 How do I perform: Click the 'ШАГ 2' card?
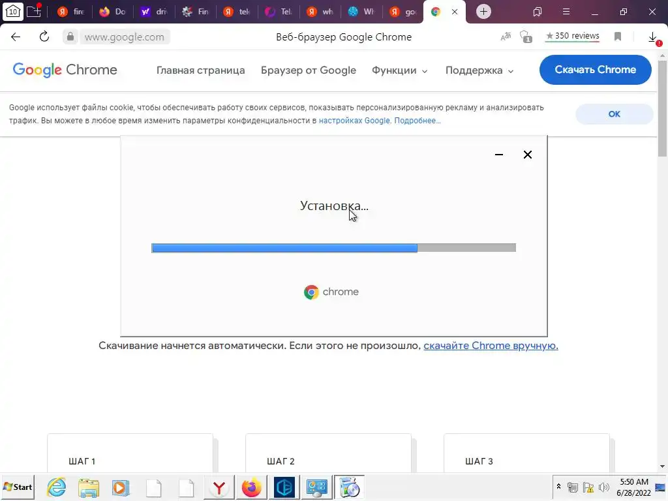pos(329,453)
